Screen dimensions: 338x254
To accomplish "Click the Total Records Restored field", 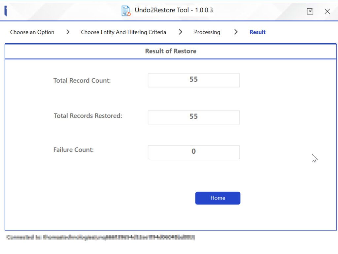I will pyautogui.click(x=193, y=117).
